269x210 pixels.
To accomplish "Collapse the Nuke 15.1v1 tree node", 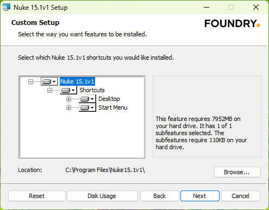I will (30, 81).
